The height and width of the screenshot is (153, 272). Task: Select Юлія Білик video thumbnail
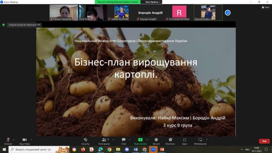click(93, 13)
